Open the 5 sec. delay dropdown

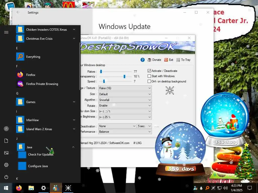[144, 126]
